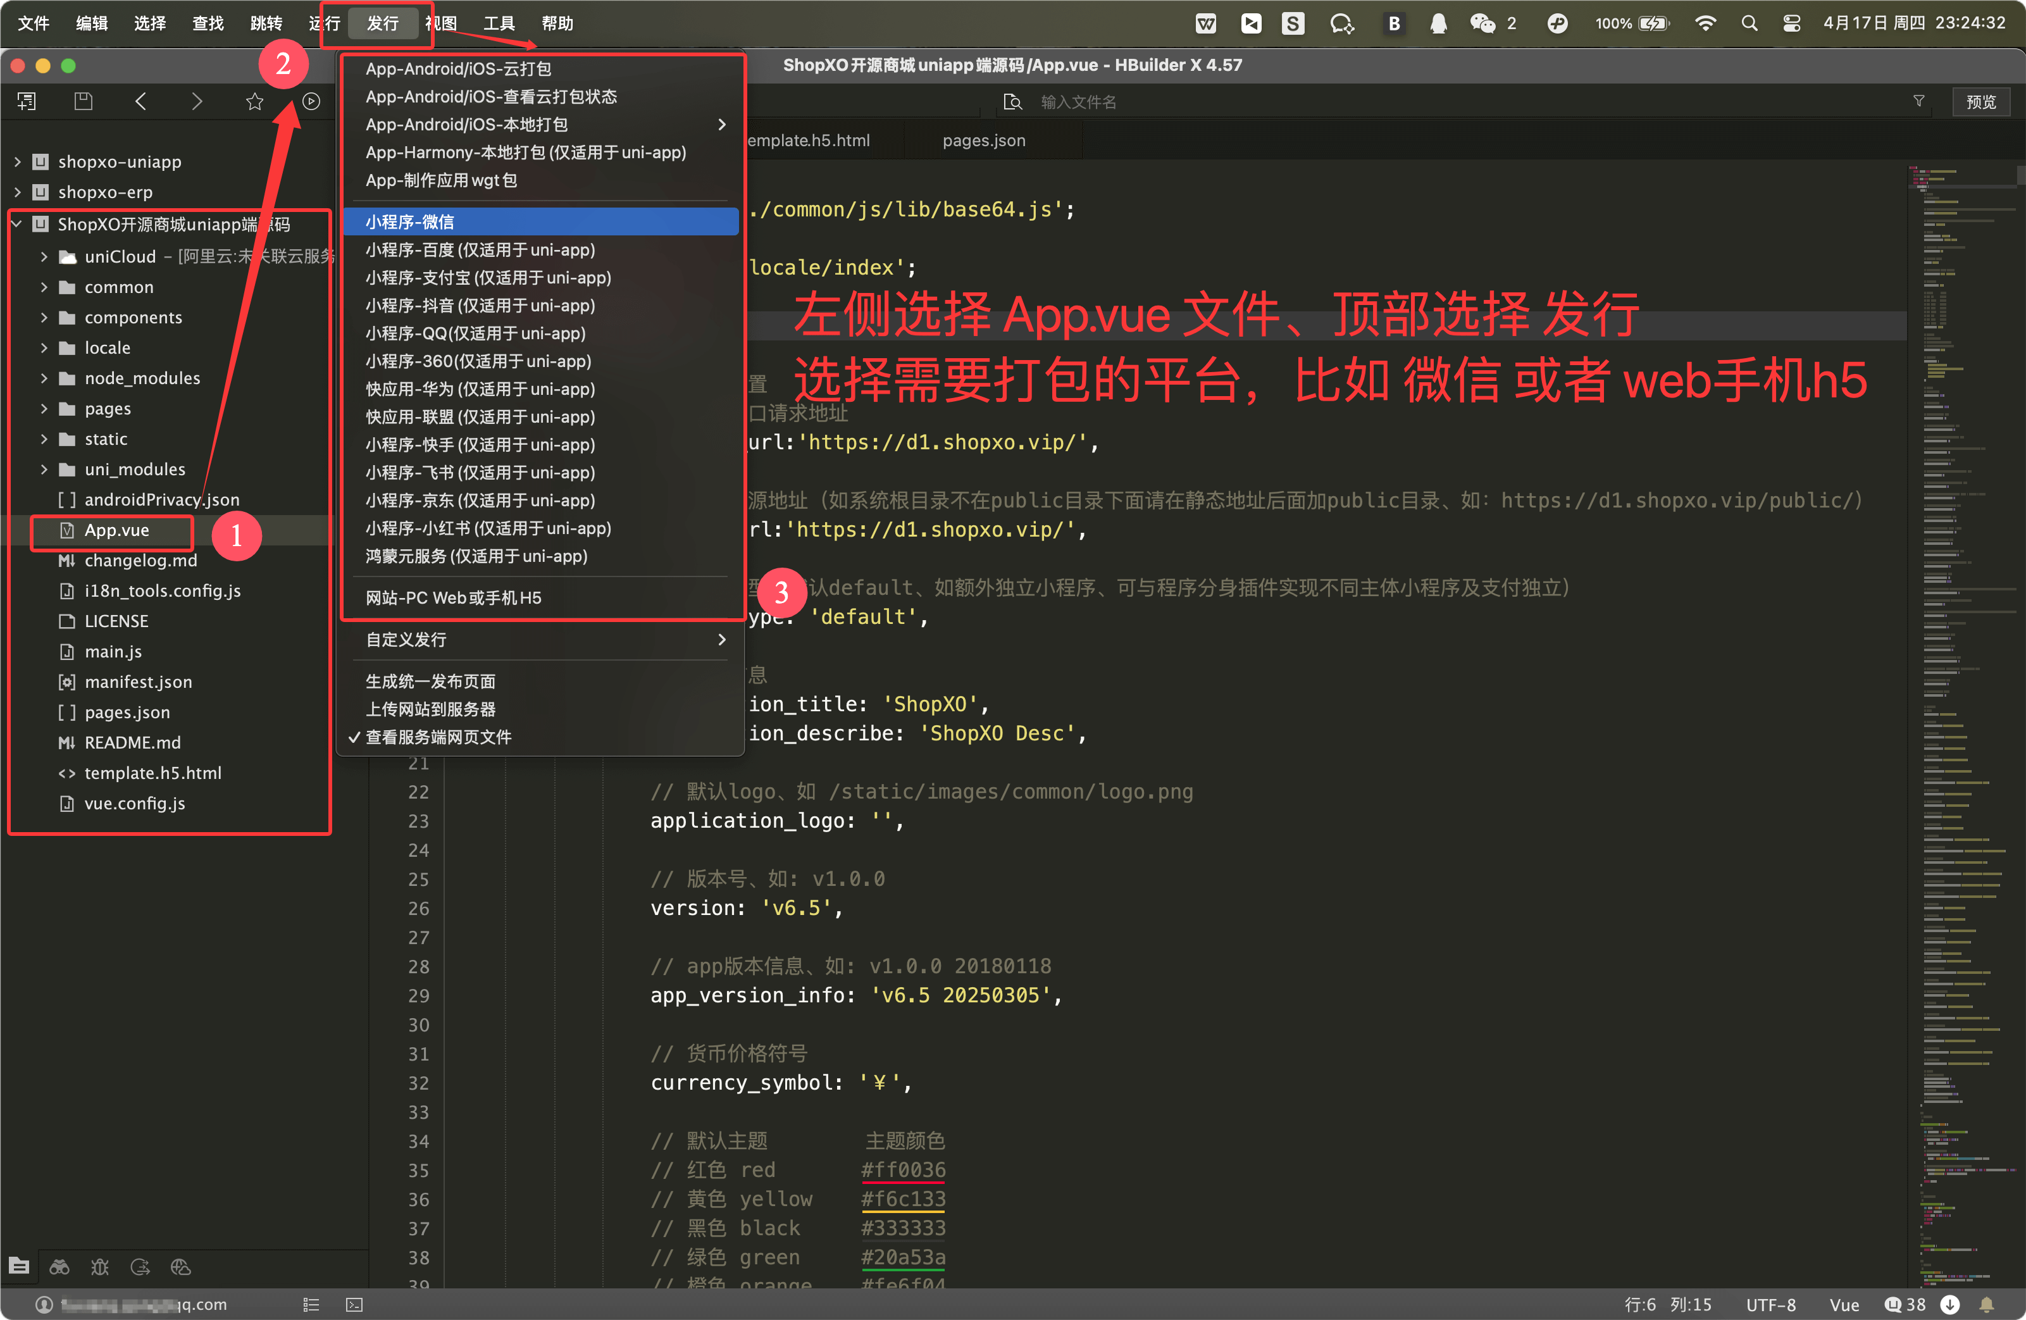This screenshot has width=2026, height=1320.
Task: Expand the static folder
Action: point(44,439)
